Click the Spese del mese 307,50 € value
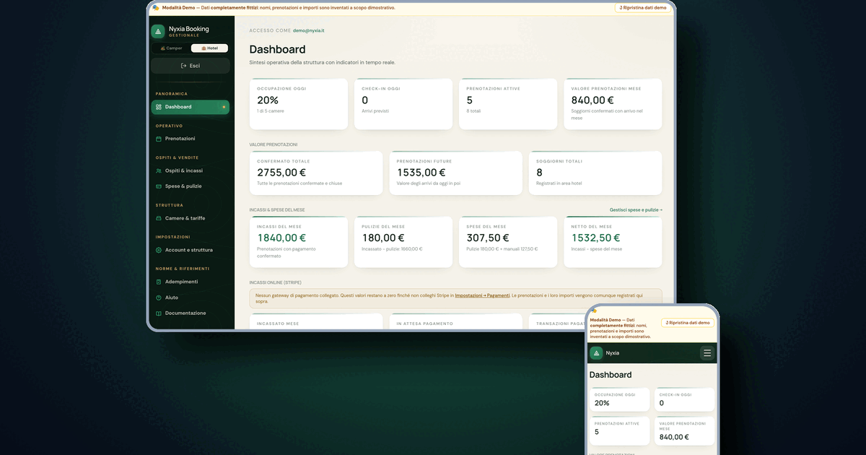The width and height of the screenshot is (866, 455). (488, 238)
